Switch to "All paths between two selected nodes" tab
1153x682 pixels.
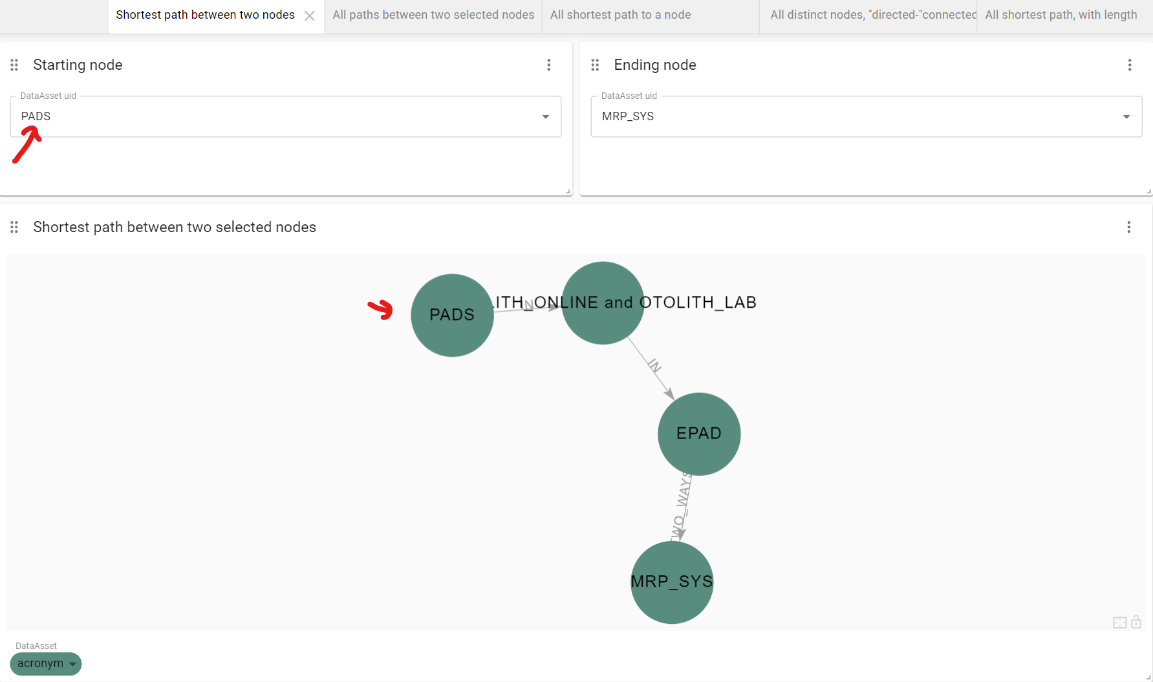tap(432, 14)
